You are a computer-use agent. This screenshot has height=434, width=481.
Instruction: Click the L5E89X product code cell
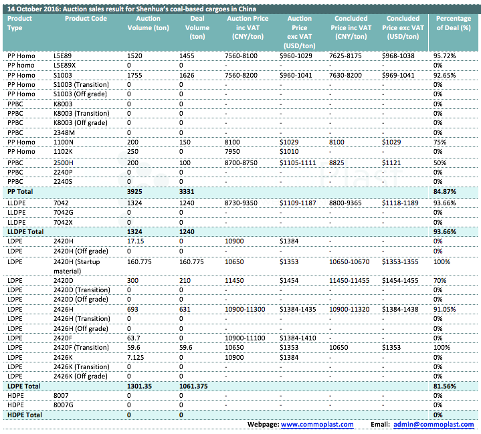point(65,65)
